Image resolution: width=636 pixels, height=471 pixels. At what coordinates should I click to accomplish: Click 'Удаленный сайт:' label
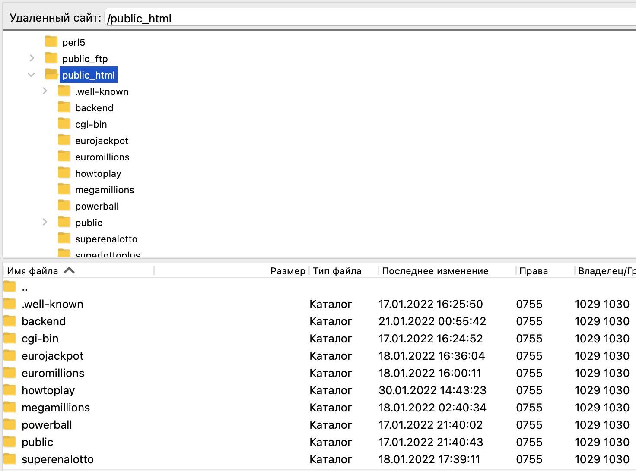55,18
